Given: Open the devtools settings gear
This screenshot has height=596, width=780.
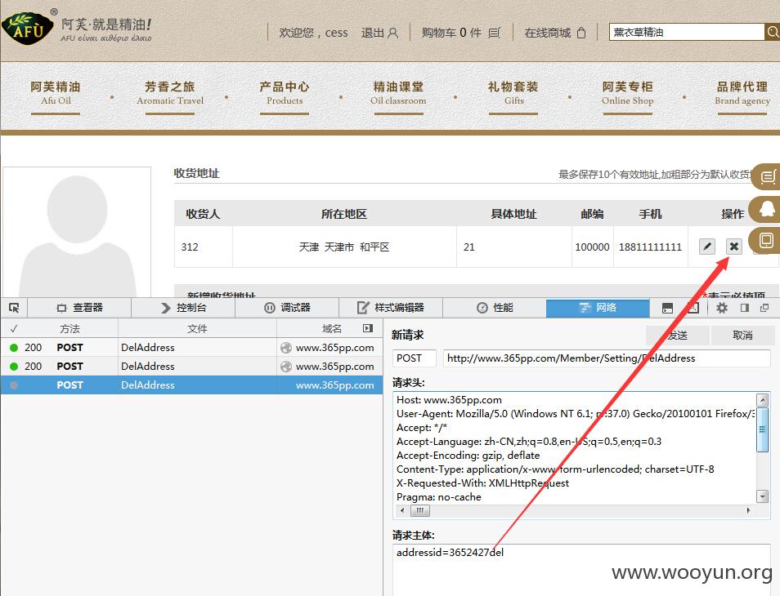Looking at the screenshot, I should click(722, 308).
